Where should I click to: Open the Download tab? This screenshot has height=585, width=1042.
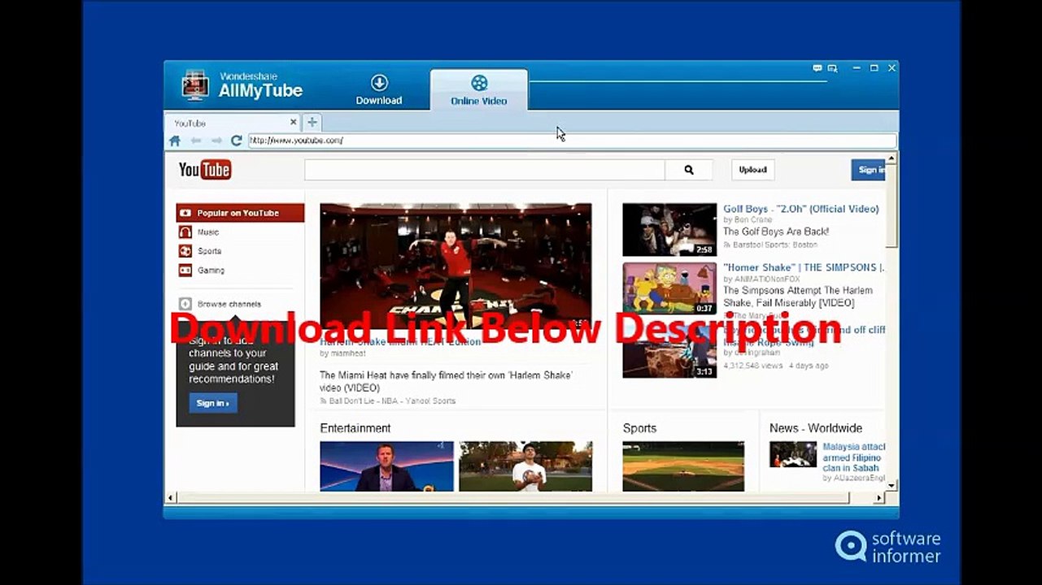tap(379, 89)
